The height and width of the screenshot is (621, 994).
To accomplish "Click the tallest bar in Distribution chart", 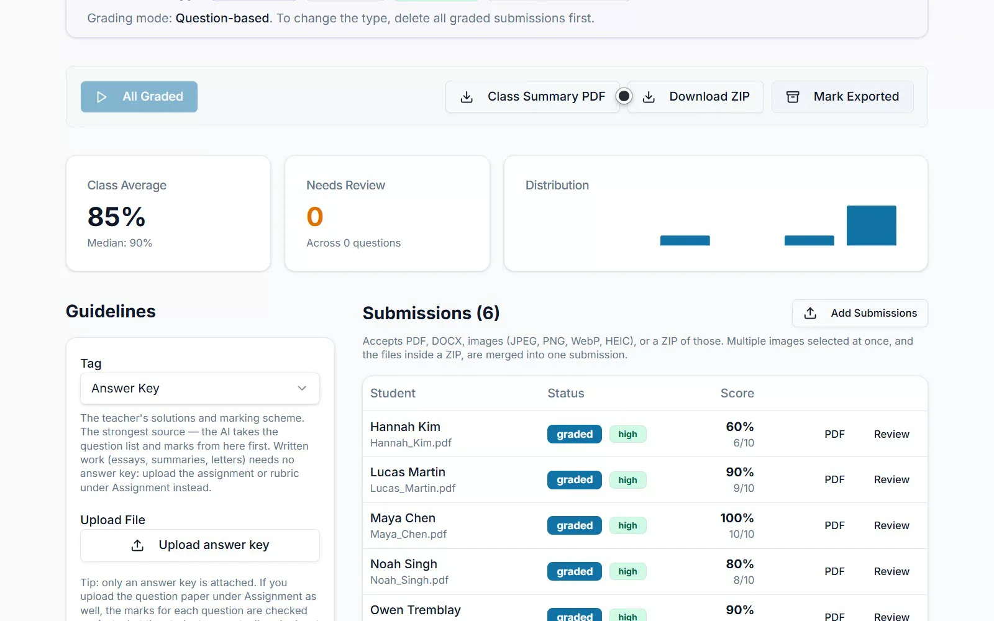I will [871, 225].
